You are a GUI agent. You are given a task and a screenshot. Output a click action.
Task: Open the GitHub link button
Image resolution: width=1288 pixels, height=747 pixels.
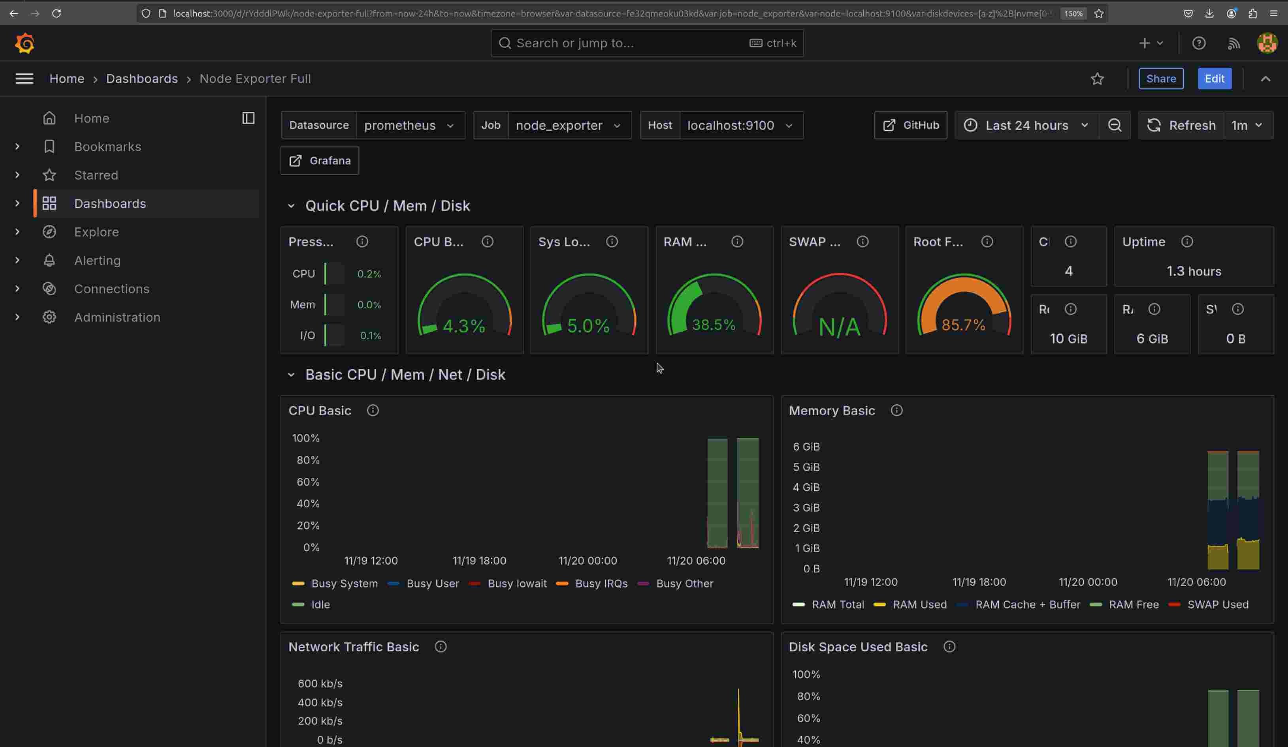(910, 125)
